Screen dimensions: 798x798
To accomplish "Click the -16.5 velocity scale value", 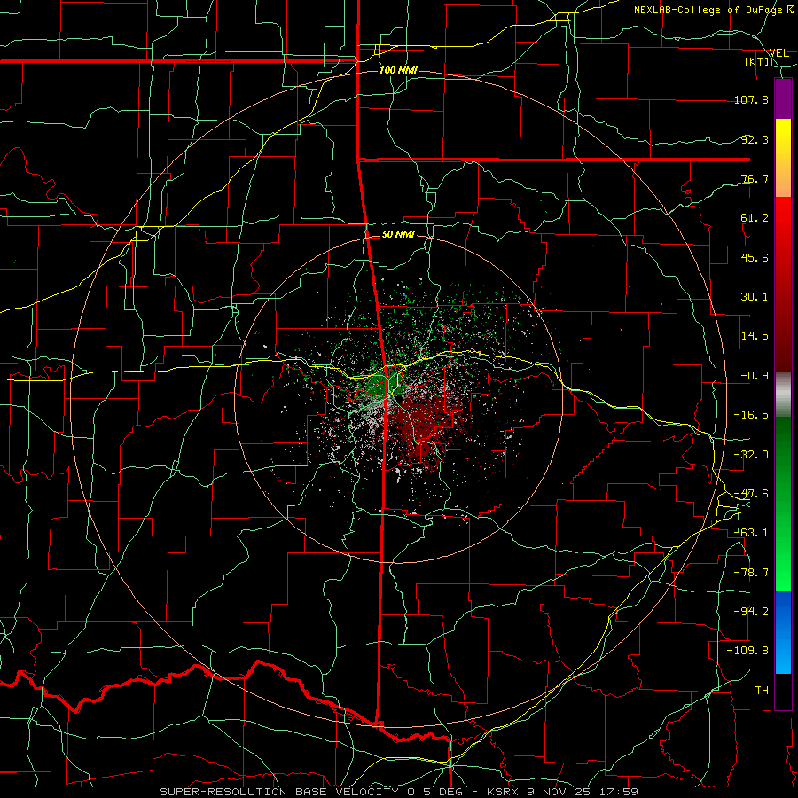I will click(x=751, y=415).
